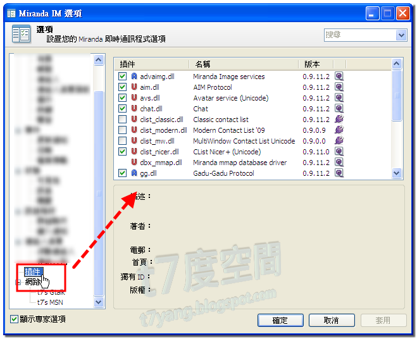
Task: Toggle the 顯示專家選項 checkbox
Action: 14,319
